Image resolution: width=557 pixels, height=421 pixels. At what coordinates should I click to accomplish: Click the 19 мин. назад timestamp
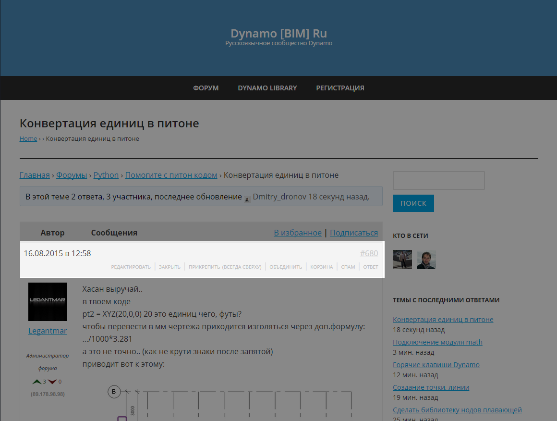415,397
